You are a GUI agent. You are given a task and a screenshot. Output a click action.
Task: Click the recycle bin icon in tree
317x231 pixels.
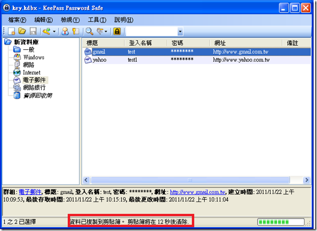point(17,95)
